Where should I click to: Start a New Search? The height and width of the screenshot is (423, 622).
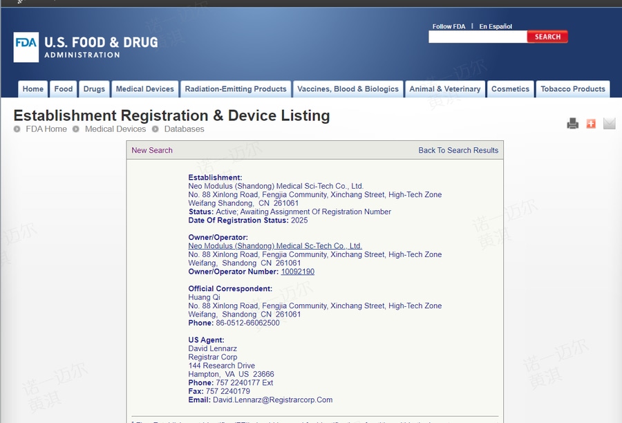[x=152, y=151]
